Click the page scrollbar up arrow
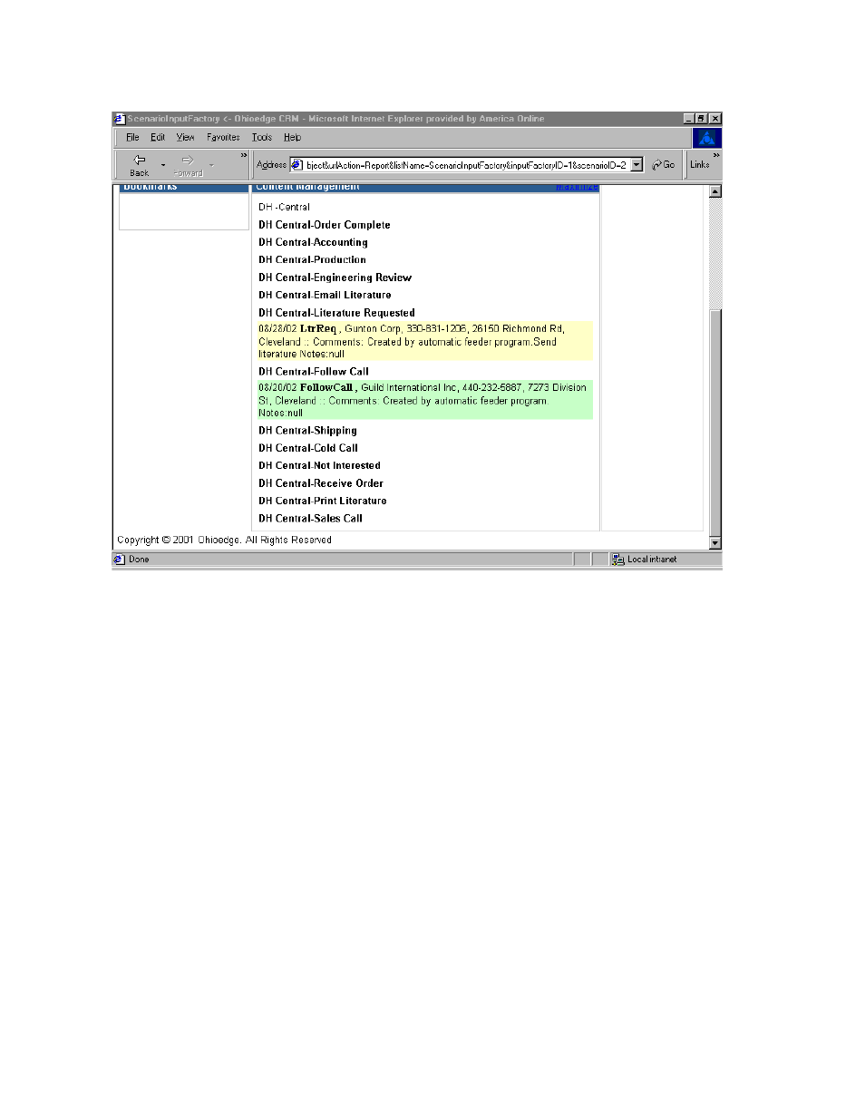The width and height of the screenshot is (865, 1120). (715, 191)
